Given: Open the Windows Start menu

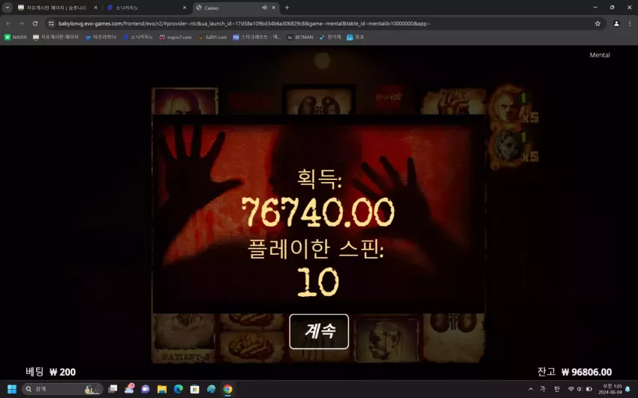Looking at the screenshot, I should [12, 389].
